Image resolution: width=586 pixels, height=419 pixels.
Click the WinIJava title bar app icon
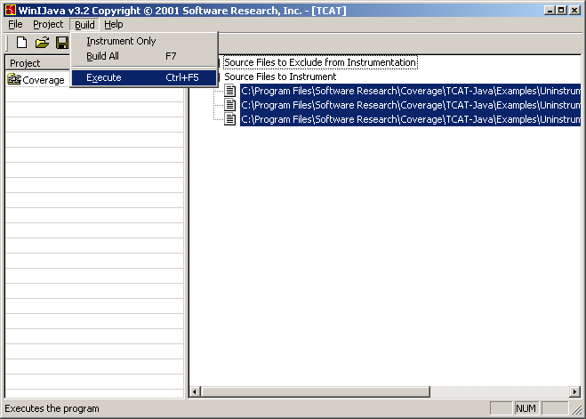[11, 10]
